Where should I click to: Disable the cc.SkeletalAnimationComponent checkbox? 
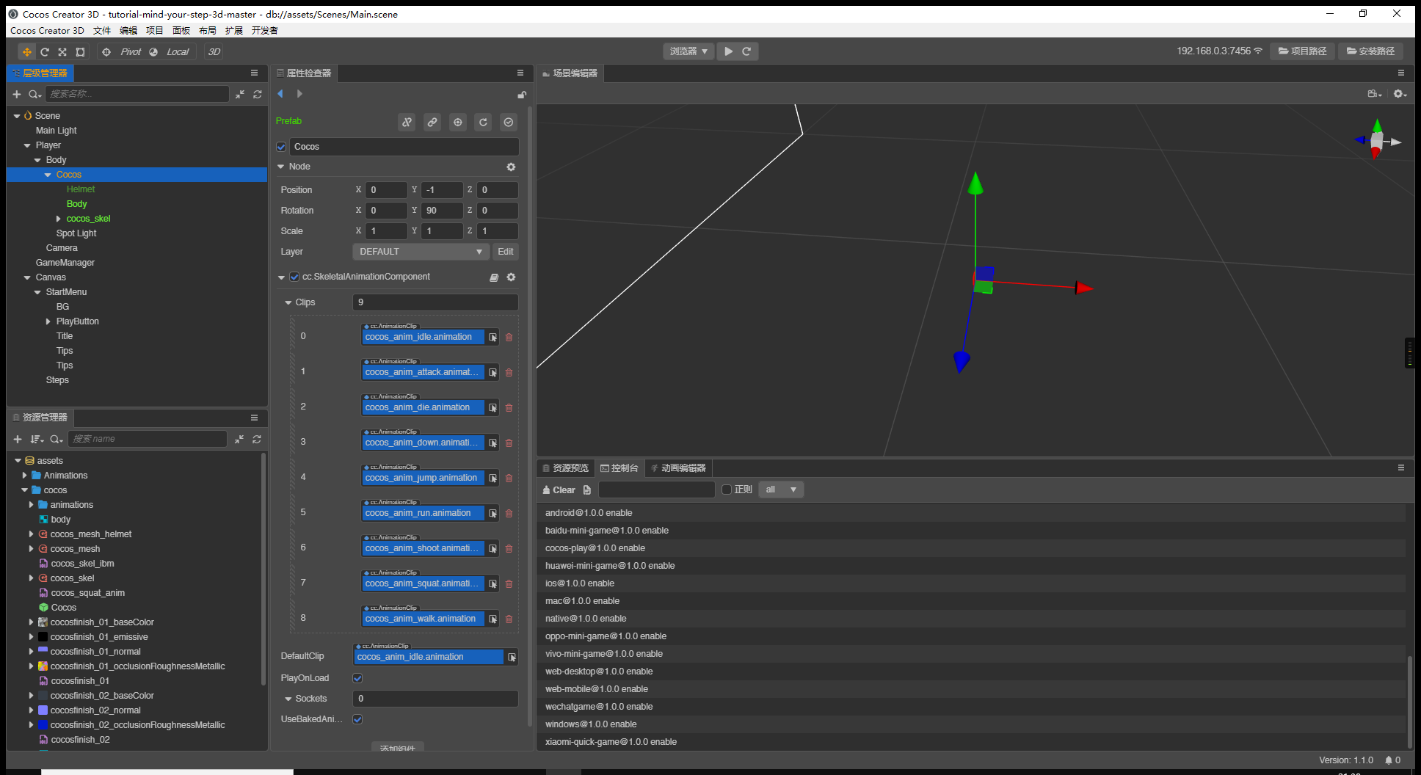[x=294, y=277]
